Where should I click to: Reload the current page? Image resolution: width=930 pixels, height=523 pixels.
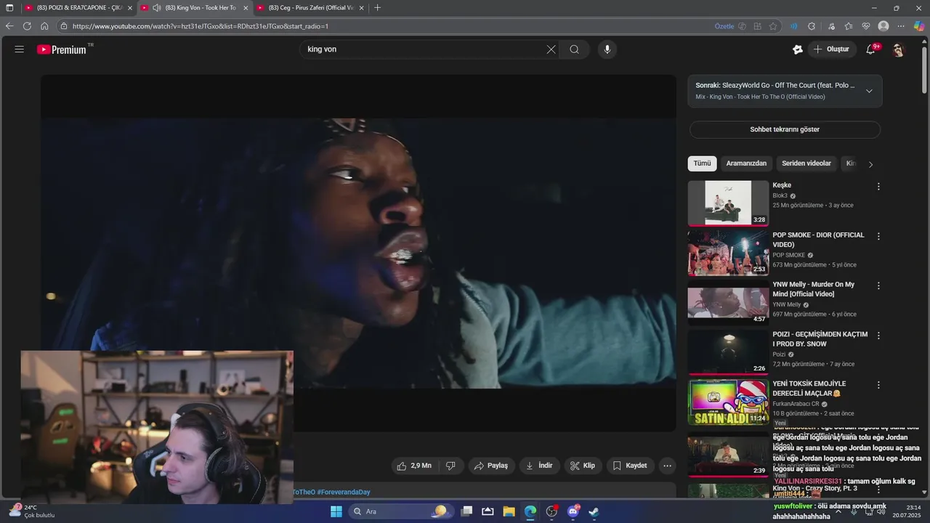pyautogui.click(x=27, y=26)
